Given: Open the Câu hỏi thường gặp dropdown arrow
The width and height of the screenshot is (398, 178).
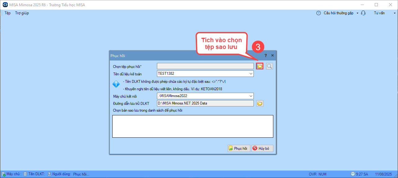Looking at the screenshot, I should coord(357,13).
